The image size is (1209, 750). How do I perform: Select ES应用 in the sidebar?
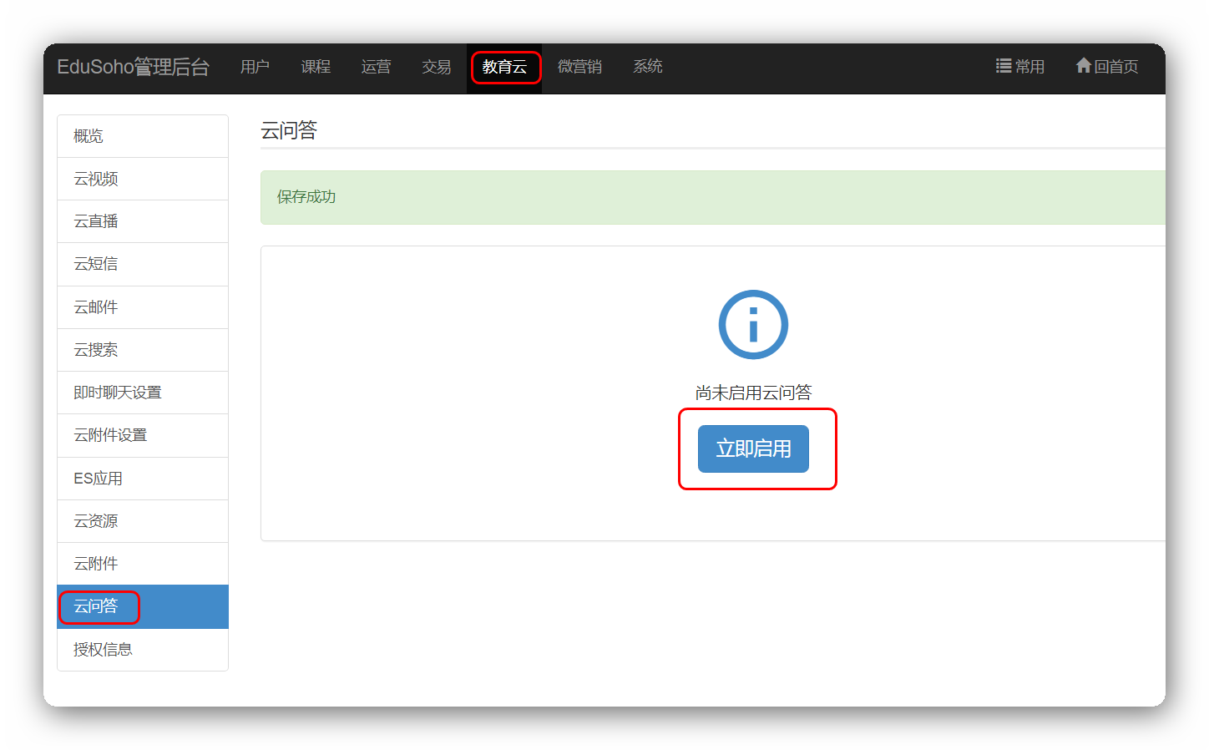pos(143,479)
